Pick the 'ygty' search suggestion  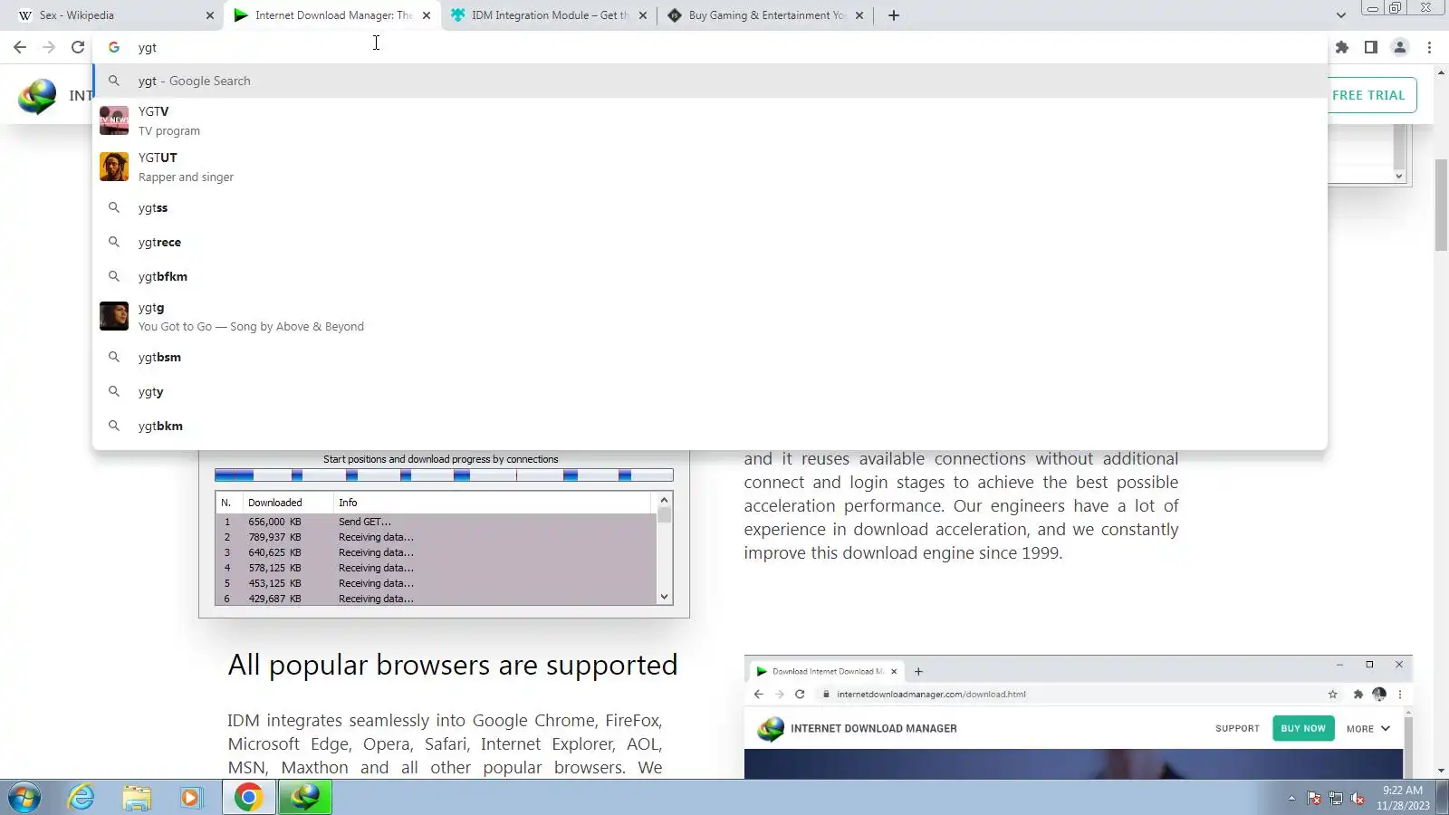coord(710,391)
